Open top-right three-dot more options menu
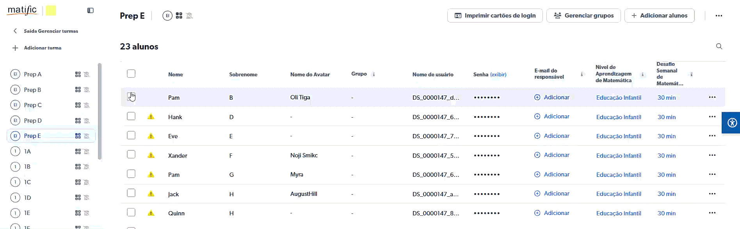Viewport: 740px width, 229px height. [719, 16]
